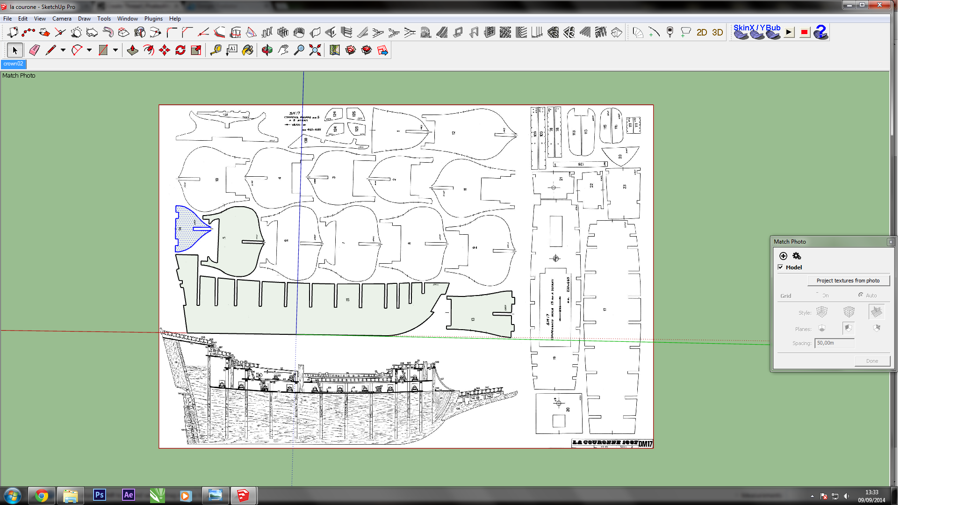Viewport: 965px width, 505px height.
Task: Toggle the middle Planes option
Action: tap(849, 328)
